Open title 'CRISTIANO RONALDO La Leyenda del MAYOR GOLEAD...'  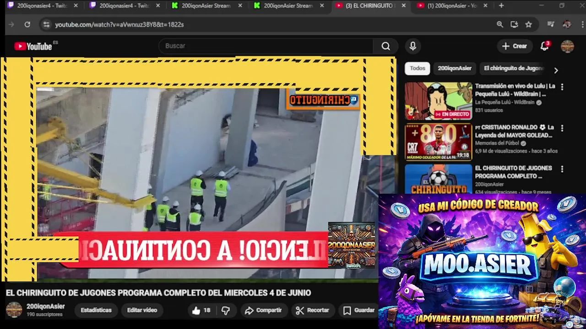tap(515, 131)
